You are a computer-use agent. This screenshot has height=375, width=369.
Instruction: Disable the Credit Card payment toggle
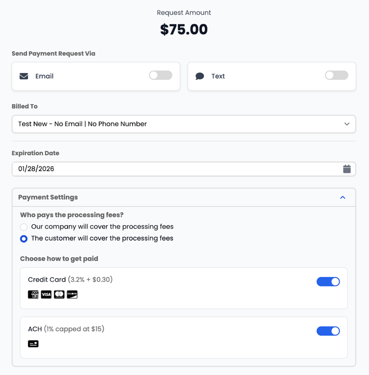click(328, 282)
